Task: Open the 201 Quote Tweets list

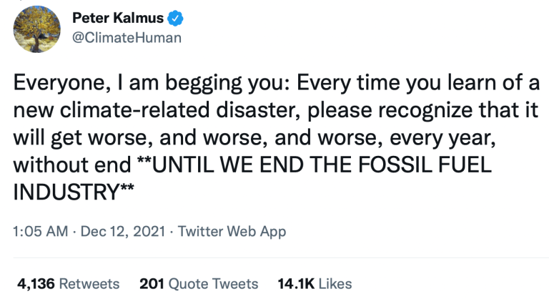Action: tap(199, 283)
